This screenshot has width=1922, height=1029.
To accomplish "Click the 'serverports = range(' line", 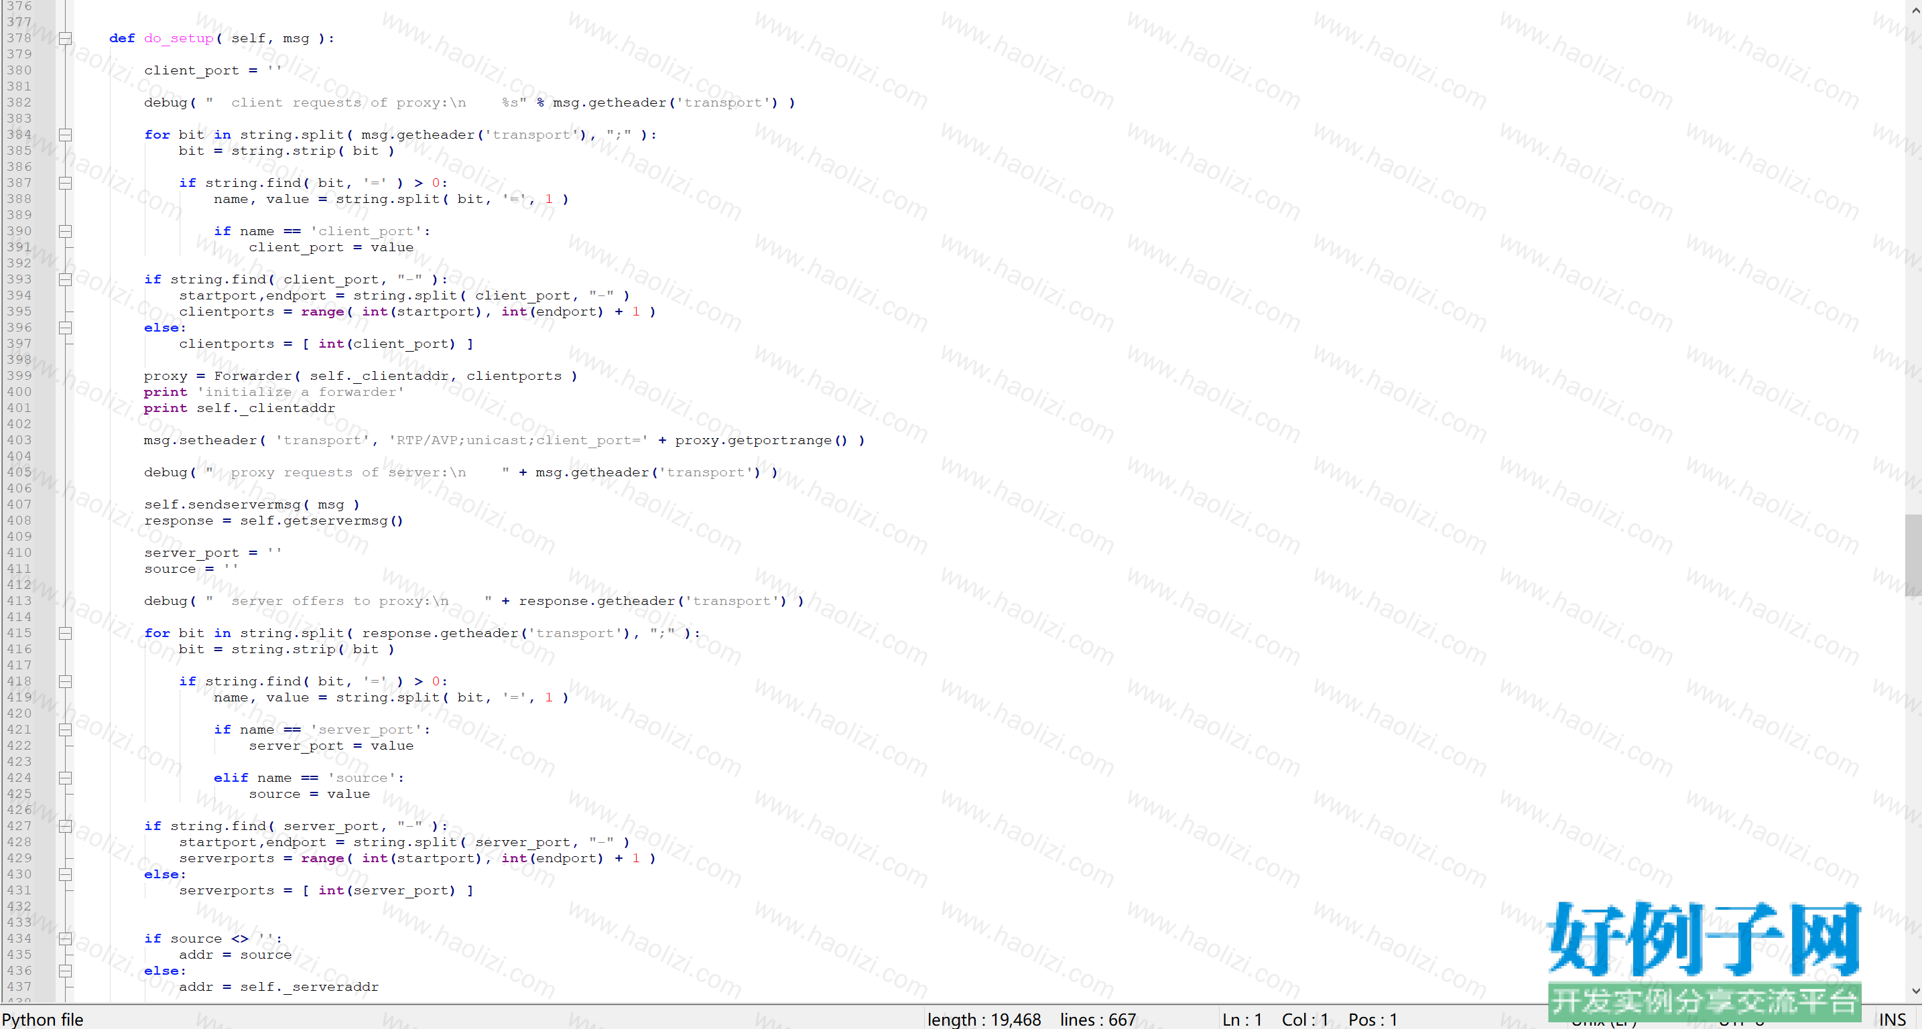I will tap(418, 858).
